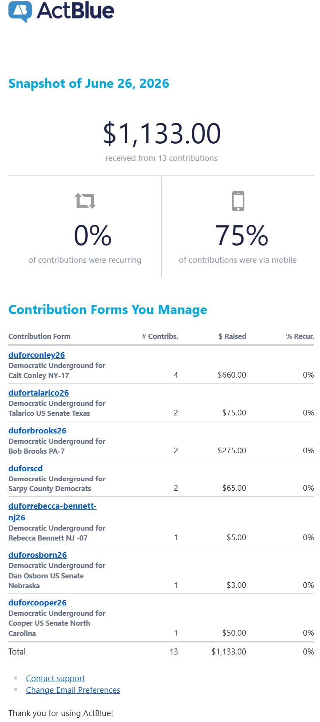Click the ActBlue wordmark text
Image resolution: width=320 pixels, height=722 pixels.
[76, 11]
